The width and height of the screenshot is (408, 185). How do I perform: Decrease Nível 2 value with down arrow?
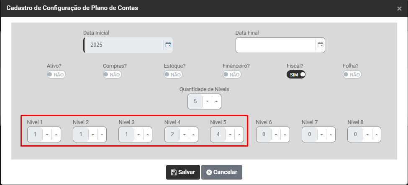[x=92, y=134]
